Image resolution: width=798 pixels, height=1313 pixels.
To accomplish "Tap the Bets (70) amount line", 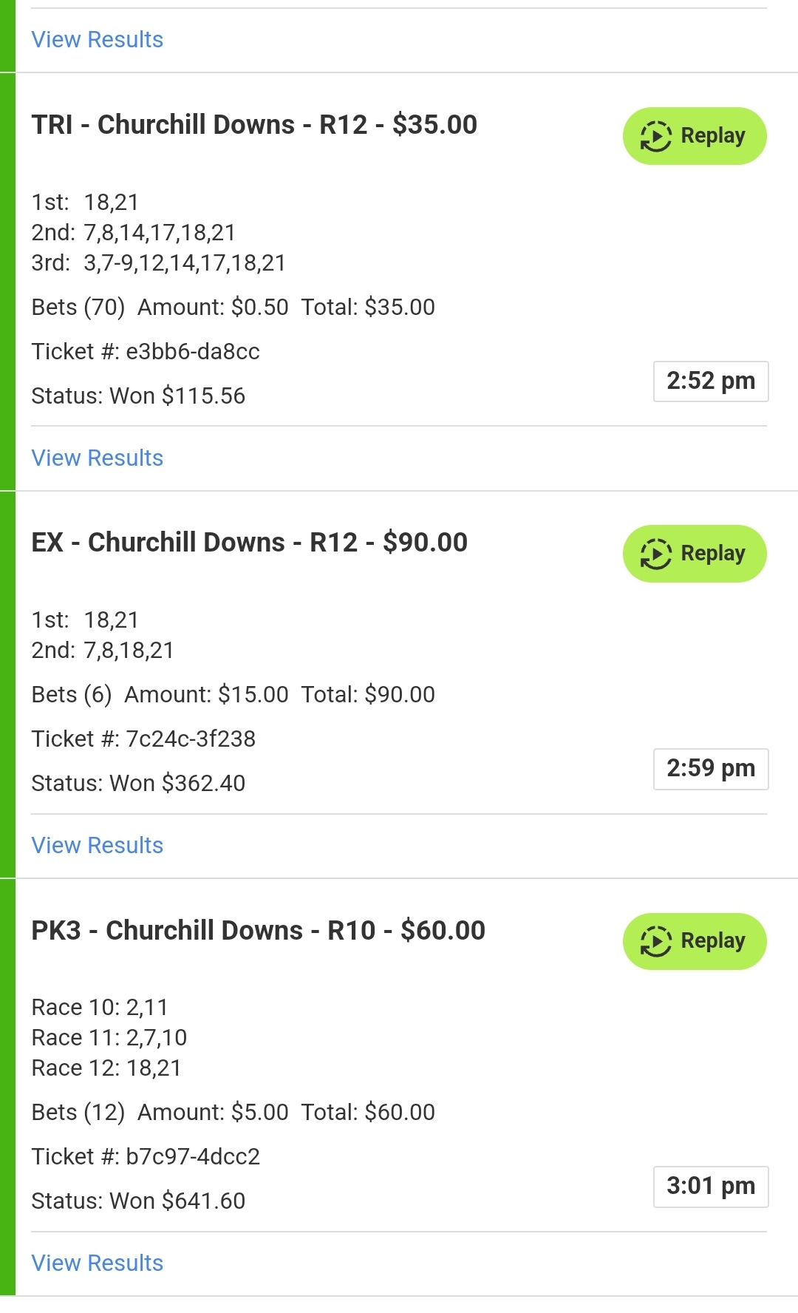I will (233, 308).
